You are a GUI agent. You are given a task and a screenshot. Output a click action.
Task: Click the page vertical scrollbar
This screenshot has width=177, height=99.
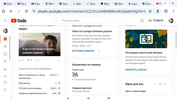(176, 40)
